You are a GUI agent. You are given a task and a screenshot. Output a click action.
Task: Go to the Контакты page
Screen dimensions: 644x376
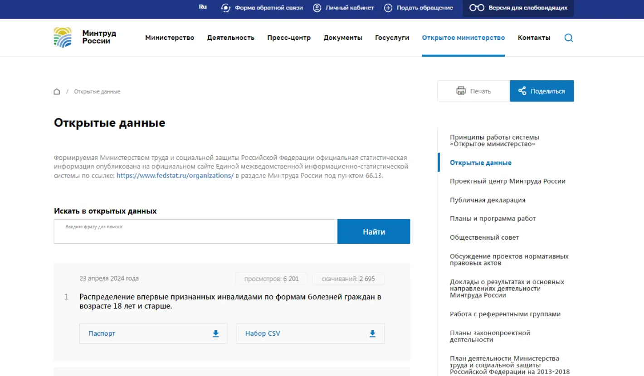[x=534, y=38]
